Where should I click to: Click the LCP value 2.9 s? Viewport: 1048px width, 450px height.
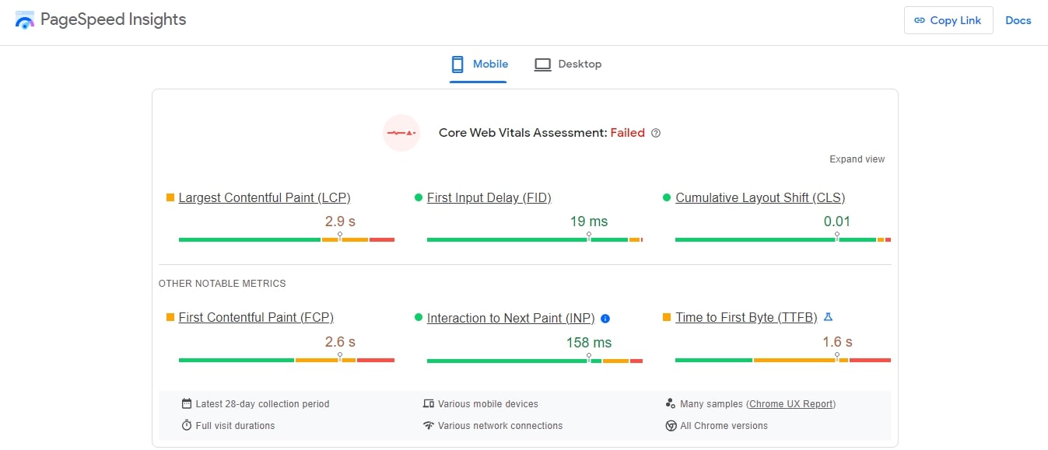340,222
